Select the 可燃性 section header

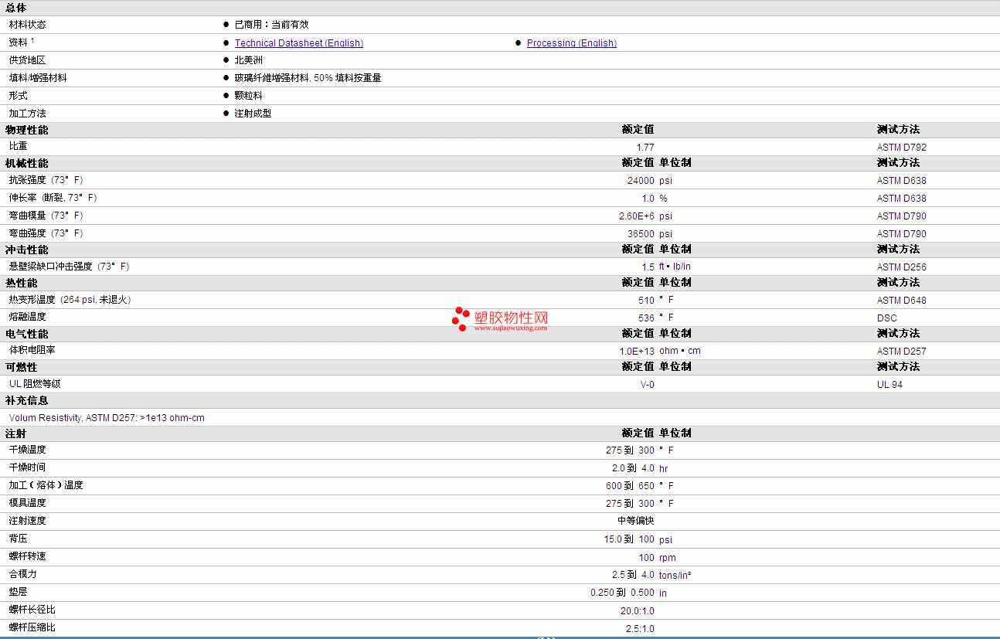click(21, 367)
